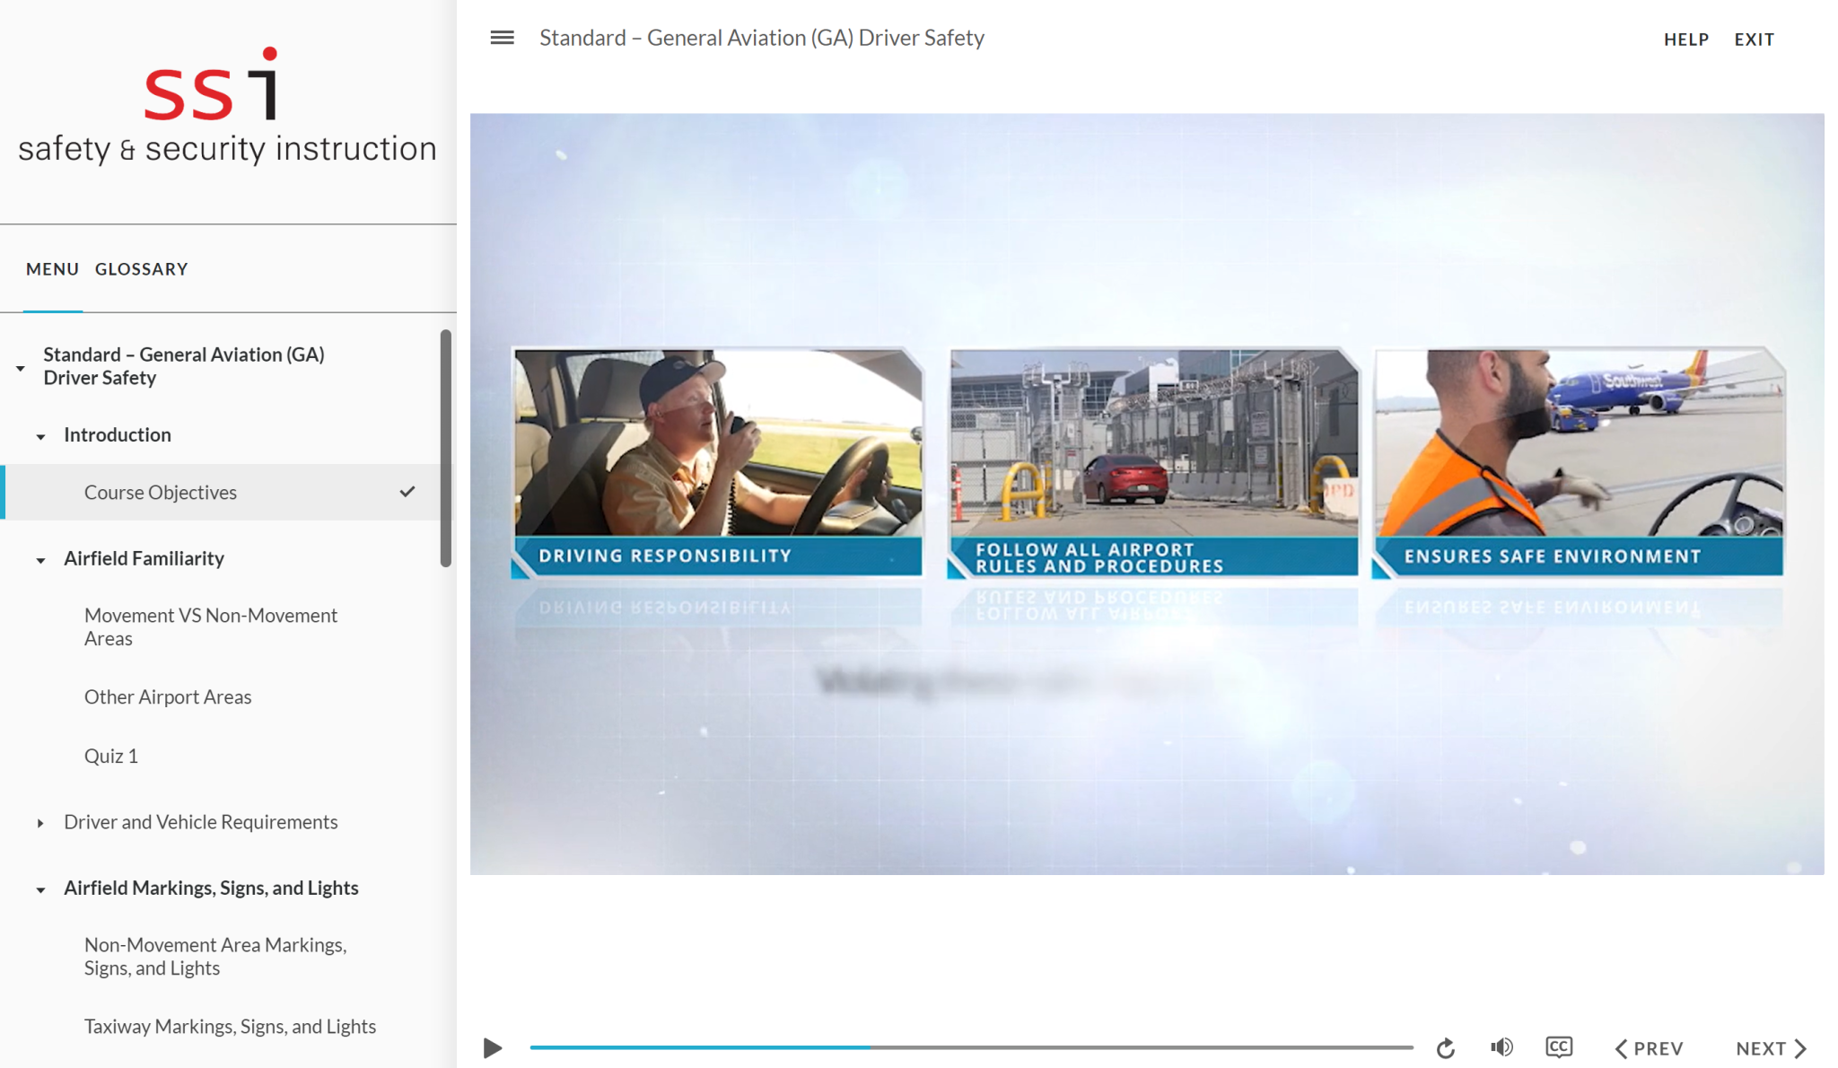Collapse the Airfield Familiarity section

40,559
